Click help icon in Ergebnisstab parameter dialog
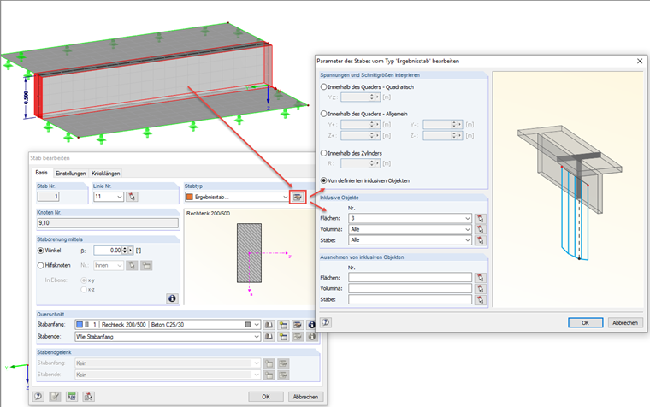The width and height of the screenshot is (650, 407). coord(326,322)
